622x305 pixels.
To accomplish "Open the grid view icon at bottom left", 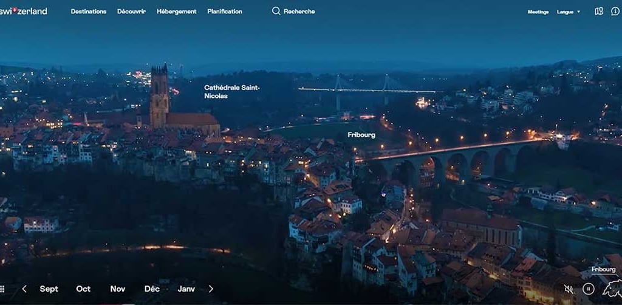I will pyautogui.click(x=2, y=289).
